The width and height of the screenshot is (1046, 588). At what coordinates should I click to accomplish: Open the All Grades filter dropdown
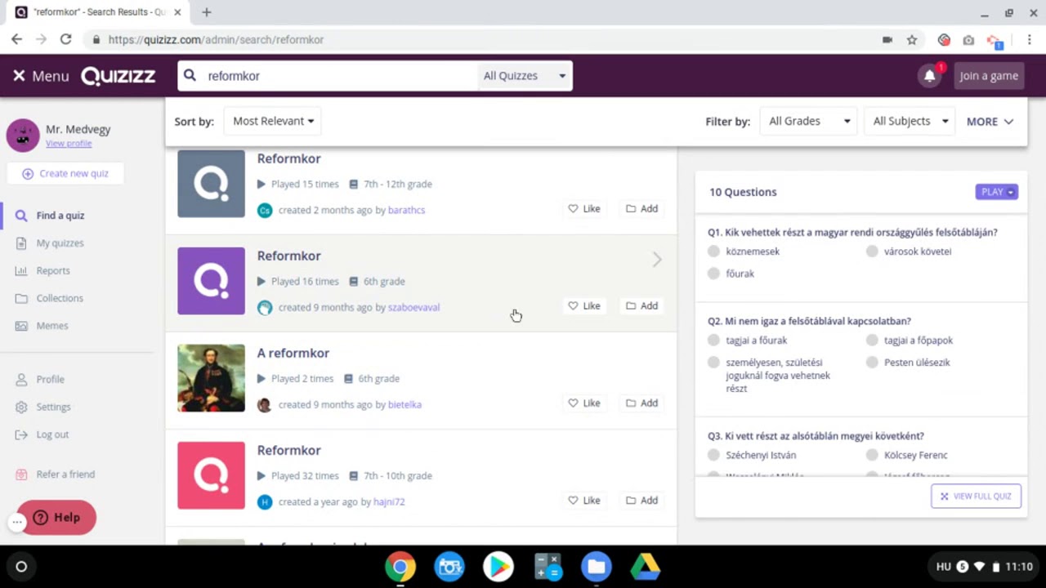pyautogui.click(x=809, y=121)
